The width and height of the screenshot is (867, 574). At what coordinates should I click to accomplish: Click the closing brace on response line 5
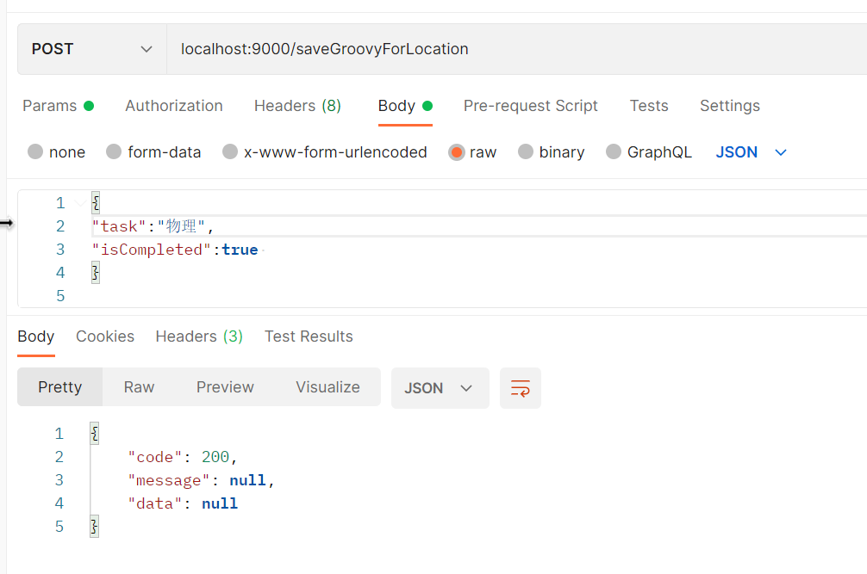pos(95,527)
